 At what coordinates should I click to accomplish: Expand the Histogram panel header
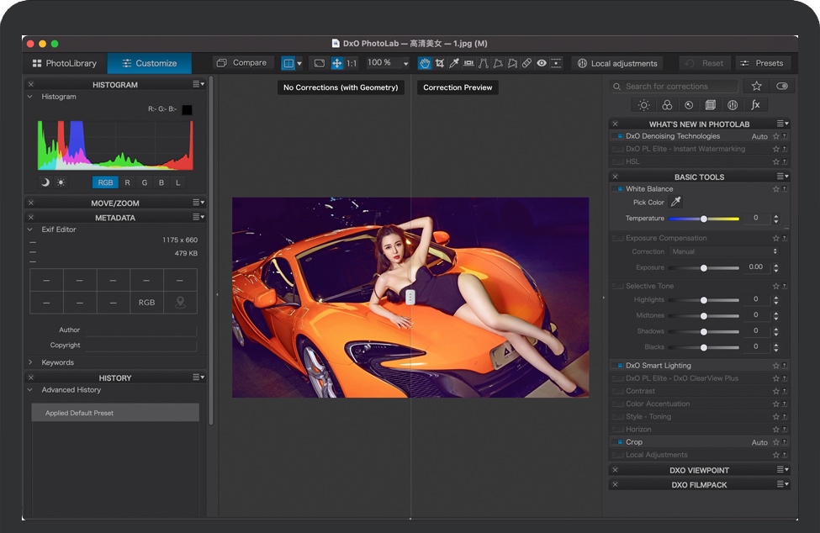[115, 84]
